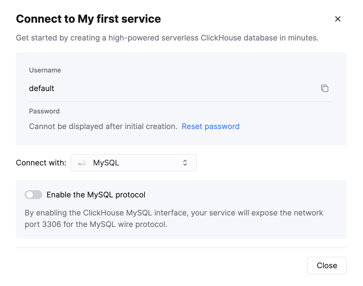Click the toggle track of the protocol switch

tap(33, 194)
